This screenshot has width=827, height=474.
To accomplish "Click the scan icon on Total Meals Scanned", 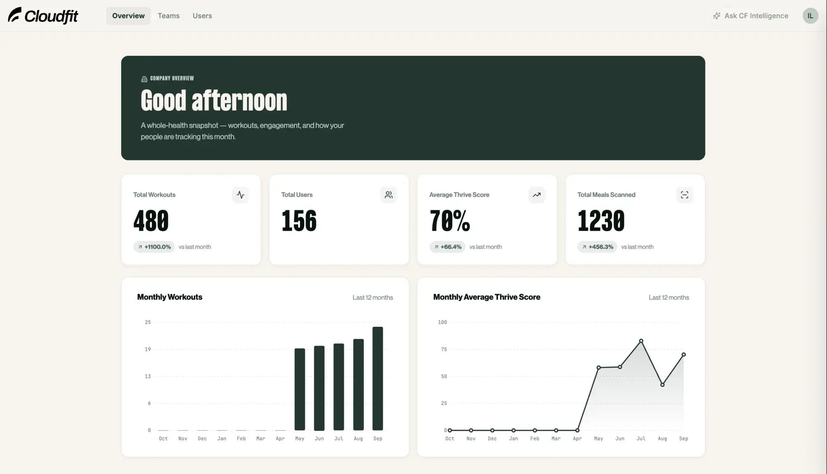I will (x=684, y=195).
